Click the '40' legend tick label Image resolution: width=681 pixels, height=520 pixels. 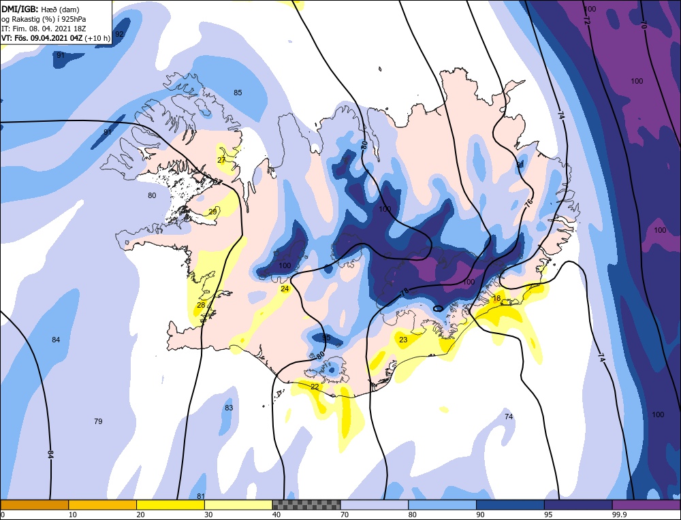coord(276,515)
